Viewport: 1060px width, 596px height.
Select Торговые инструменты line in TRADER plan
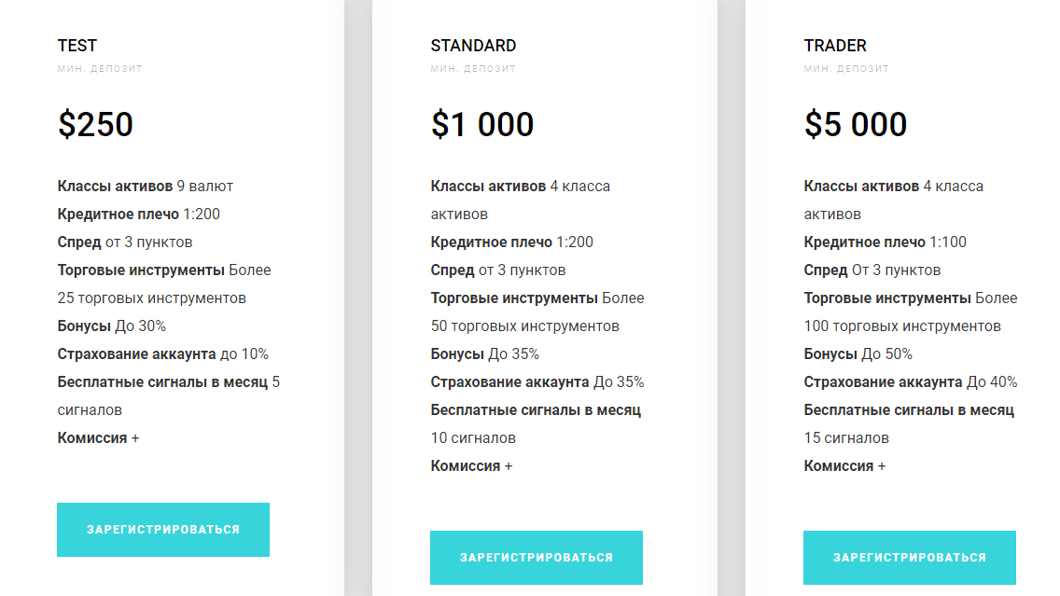pos(910,298)
